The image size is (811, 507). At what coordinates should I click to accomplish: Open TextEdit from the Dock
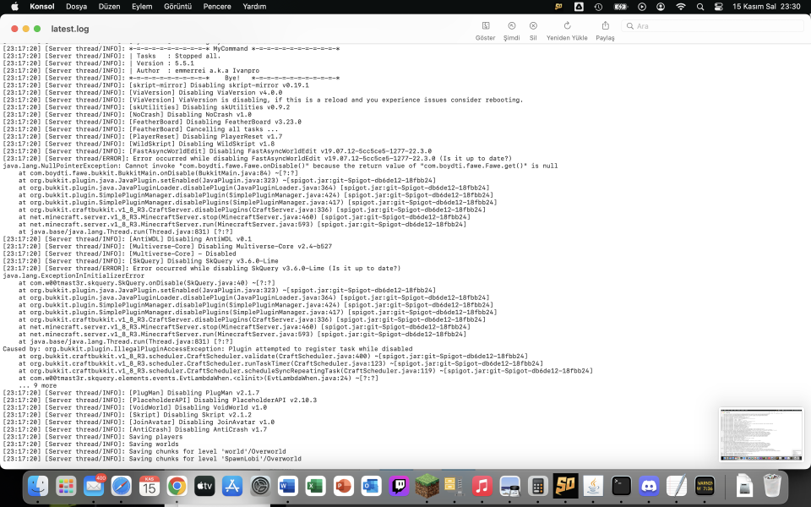coord(677,487)
